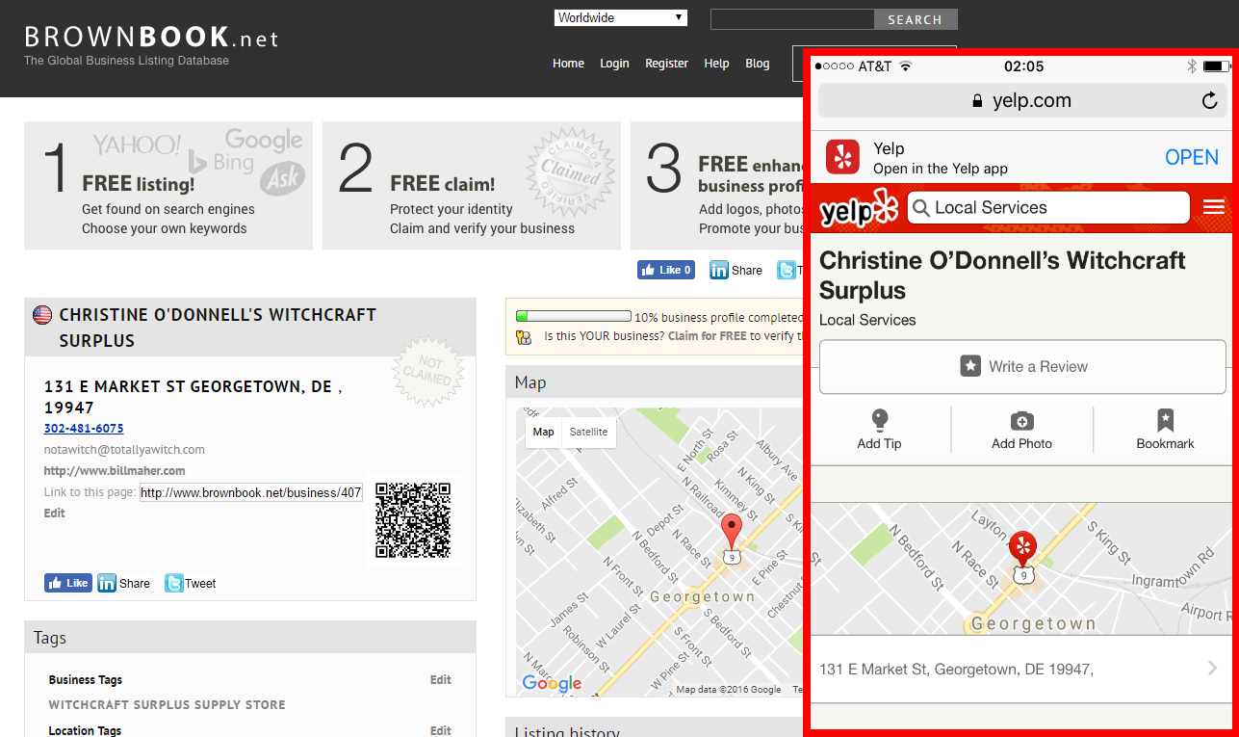
Task: Click LinkedIn Share under listing address
Action: (124, 583)
